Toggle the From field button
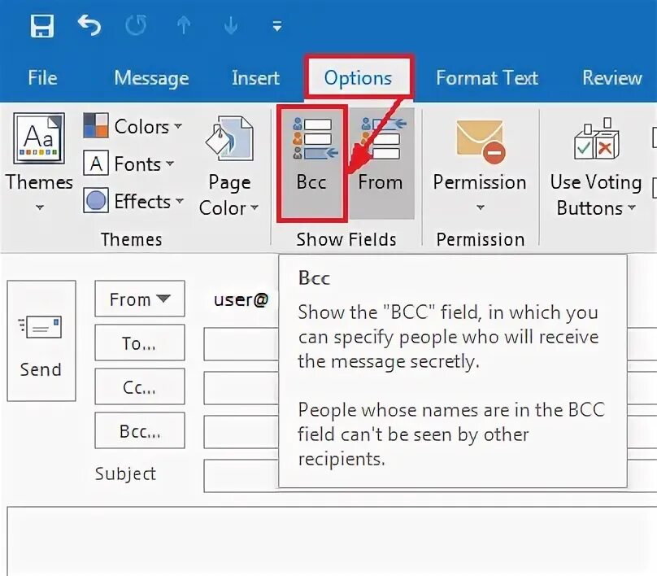This screenshot has width=657, height=576. (x=381, y=163)
